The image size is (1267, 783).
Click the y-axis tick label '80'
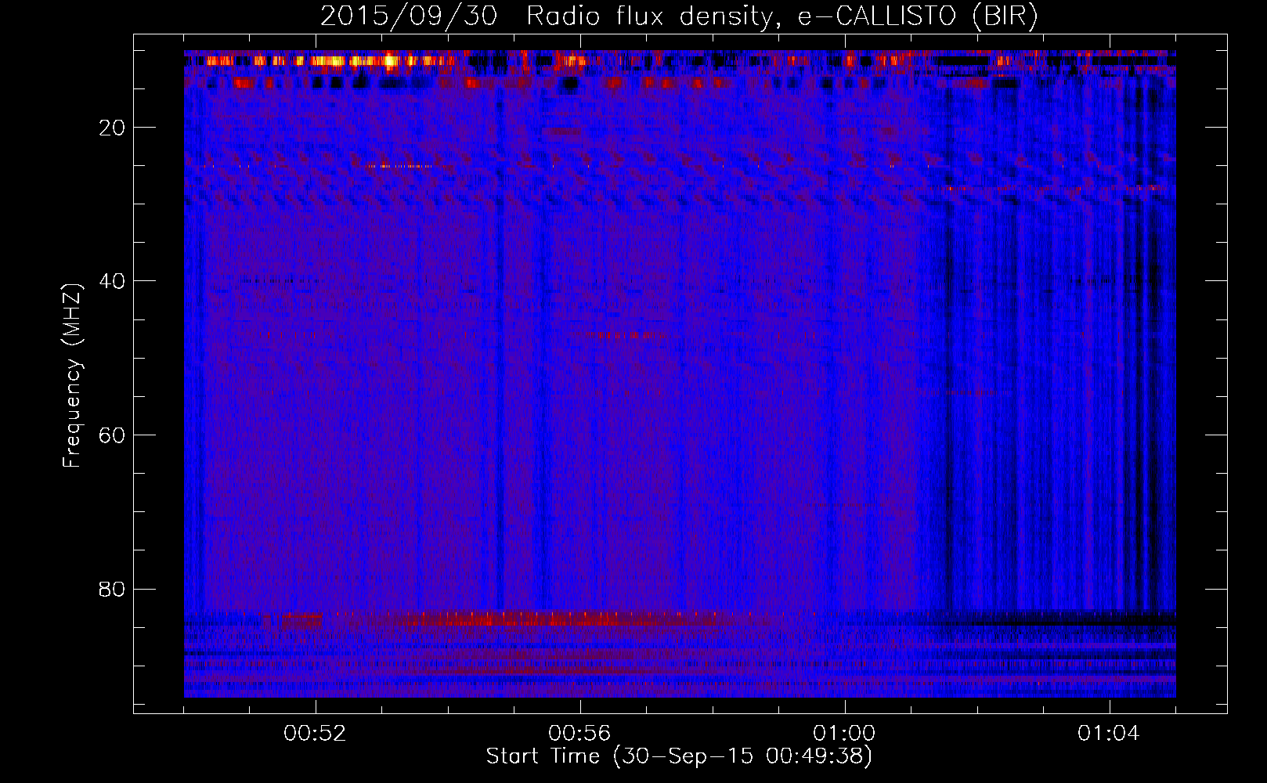(113, 589)
